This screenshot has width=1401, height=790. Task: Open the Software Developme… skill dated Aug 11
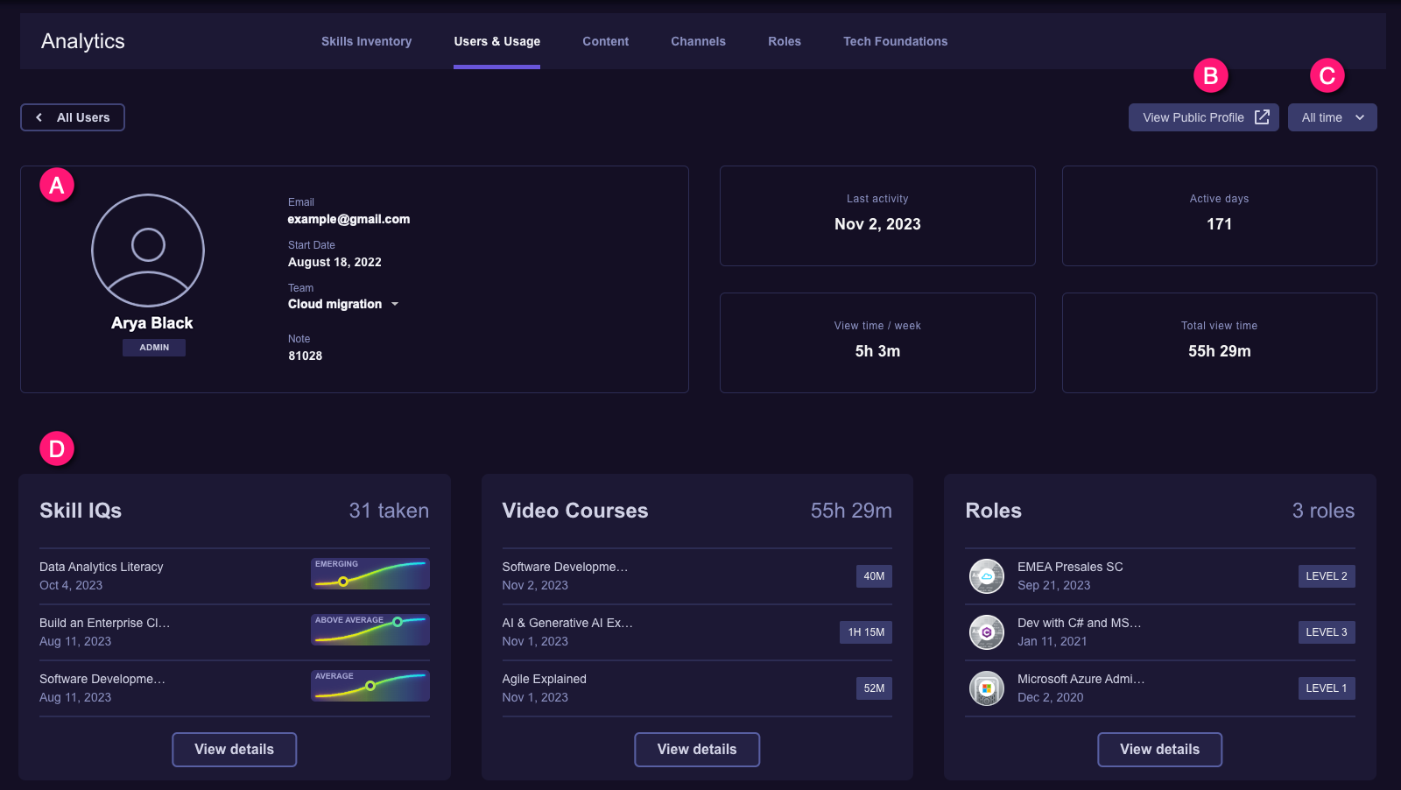[235, 688]
